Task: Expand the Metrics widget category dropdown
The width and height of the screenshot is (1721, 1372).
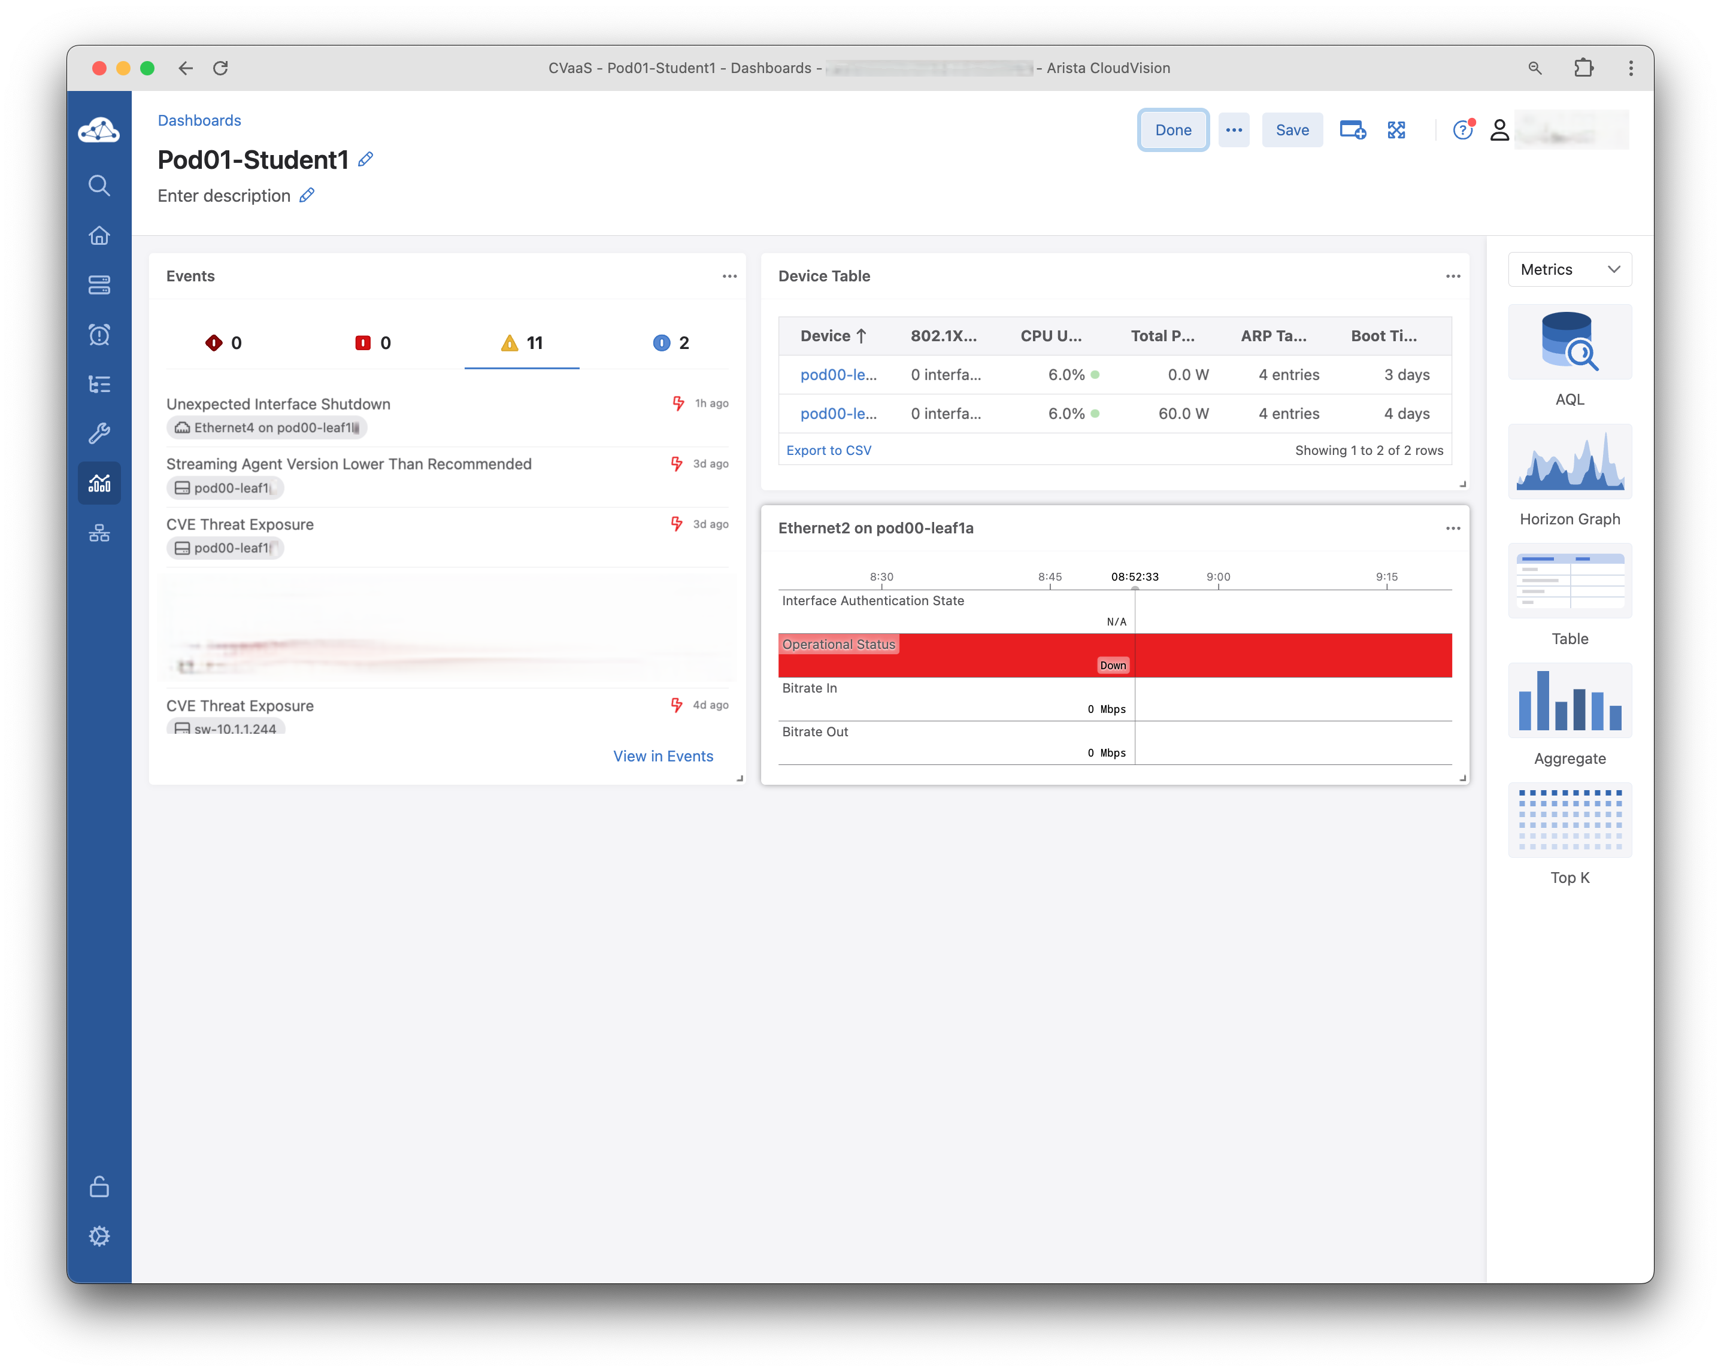Action: coord(1569,270)
